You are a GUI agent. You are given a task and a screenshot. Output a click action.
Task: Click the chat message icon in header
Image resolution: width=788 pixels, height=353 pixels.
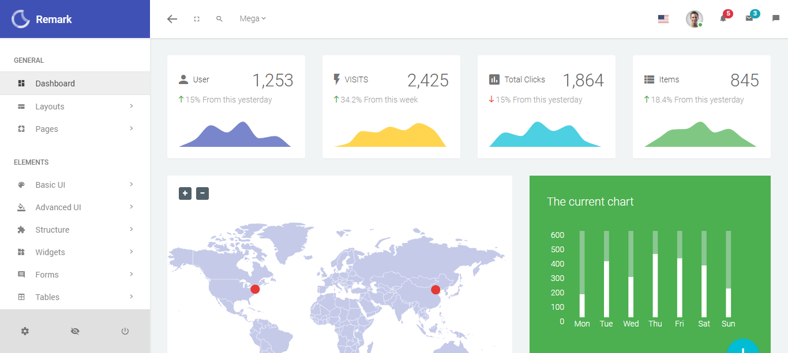tap(776, 18)
